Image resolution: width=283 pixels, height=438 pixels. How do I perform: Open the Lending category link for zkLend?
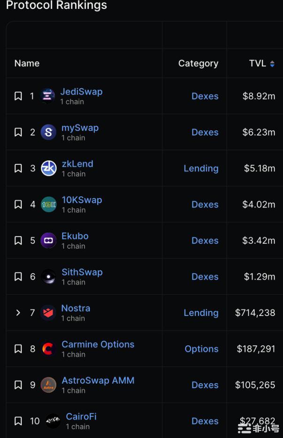(x=201, y=168)
